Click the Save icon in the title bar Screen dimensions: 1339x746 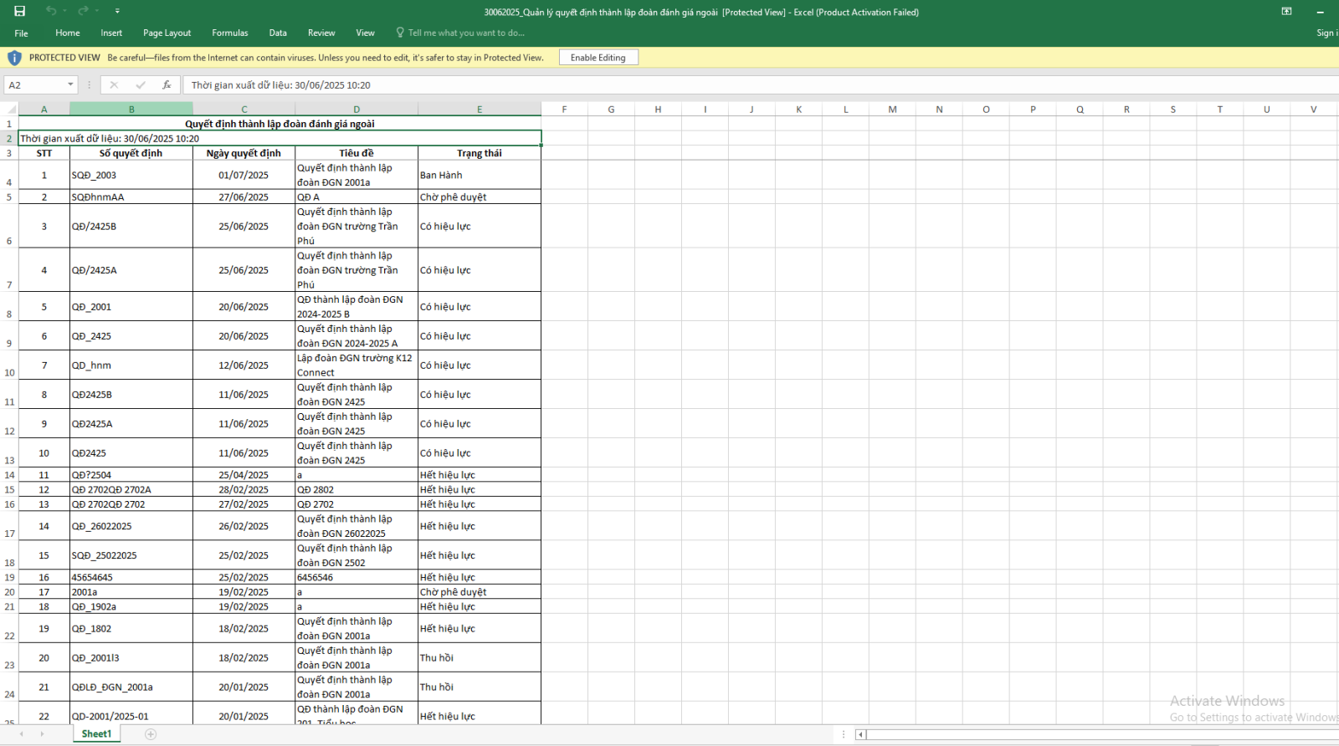(x=20, y=11)
